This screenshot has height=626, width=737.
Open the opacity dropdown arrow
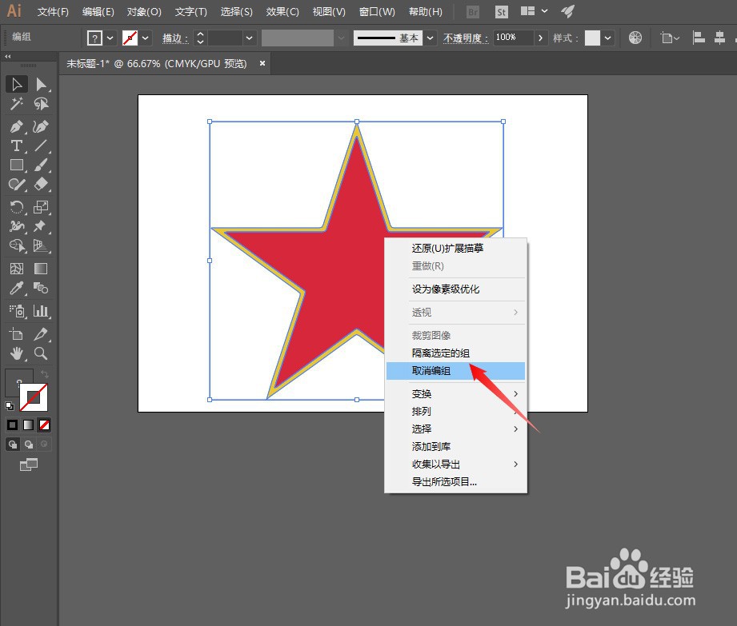(541, 37)
